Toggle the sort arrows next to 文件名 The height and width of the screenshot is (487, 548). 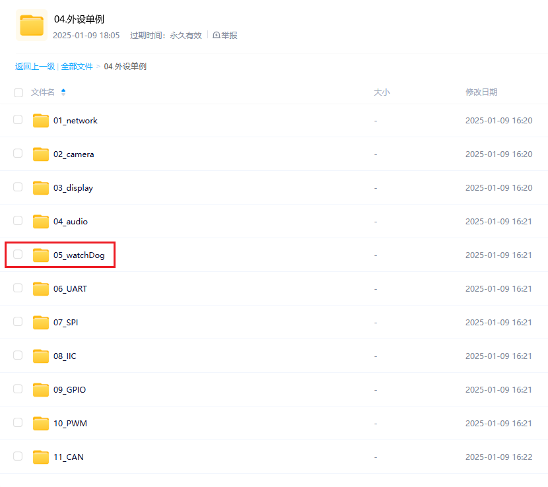coord(63,92)
